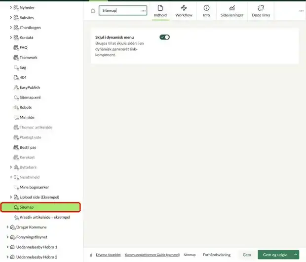This screenshot has width=306, height=262.
Task: Switch to the Workflow tab
Action: coord(184,11)
